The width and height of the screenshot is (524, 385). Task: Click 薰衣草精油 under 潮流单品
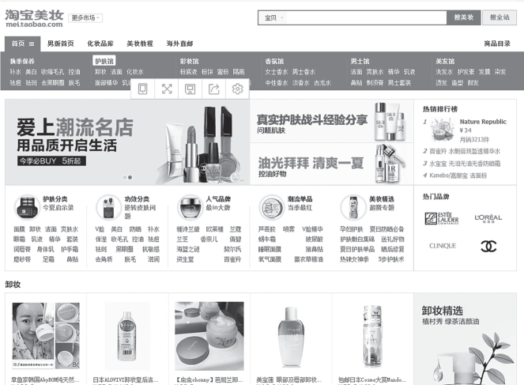[308, 259]
